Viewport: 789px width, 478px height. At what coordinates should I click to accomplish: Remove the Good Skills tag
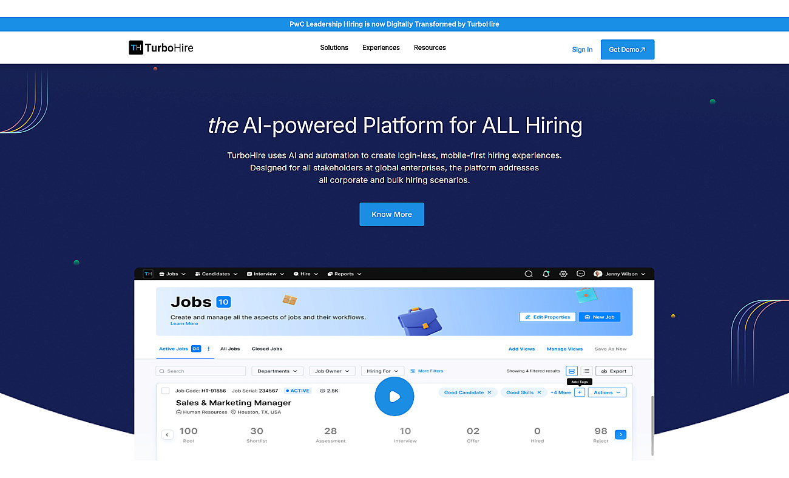[x=539, y=392]
